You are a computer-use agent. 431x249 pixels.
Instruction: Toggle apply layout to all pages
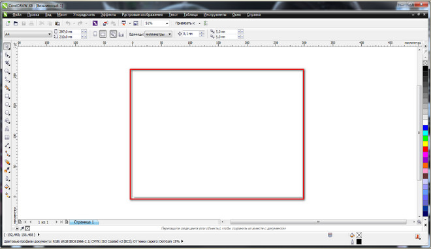(113, 34)
